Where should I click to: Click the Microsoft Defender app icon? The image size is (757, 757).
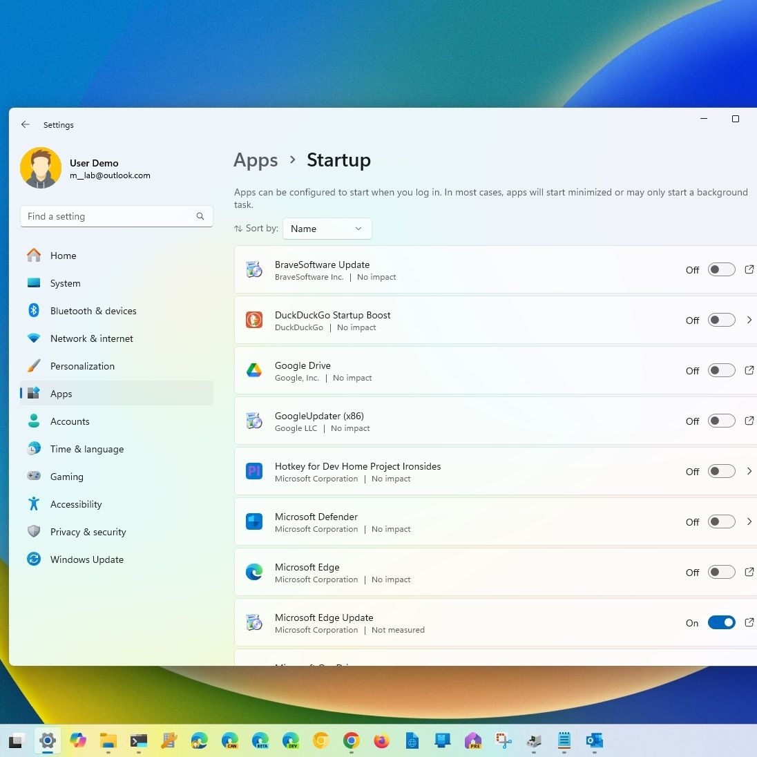(x=254, y=521)
